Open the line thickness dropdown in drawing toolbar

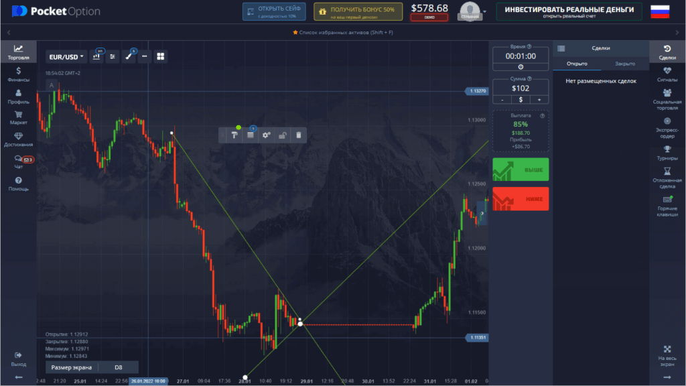pos(250,135)
